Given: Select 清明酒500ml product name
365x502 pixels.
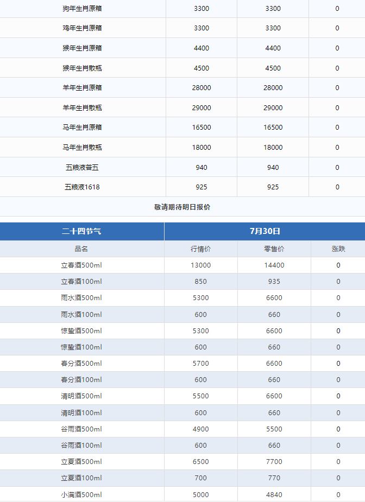Looking at the screenshot, I should pyautogui.click(x=81, y=396).
